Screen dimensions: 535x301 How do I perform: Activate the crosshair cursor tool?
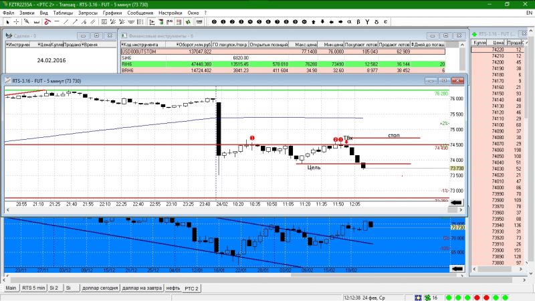pyautogui.click(x=16, y=22)
